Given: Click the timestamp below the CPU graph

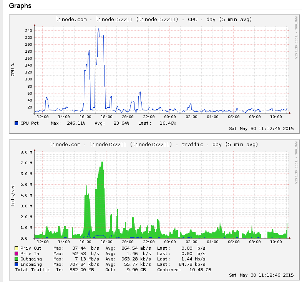Looking at the screenshot, I should pos(261,129).
